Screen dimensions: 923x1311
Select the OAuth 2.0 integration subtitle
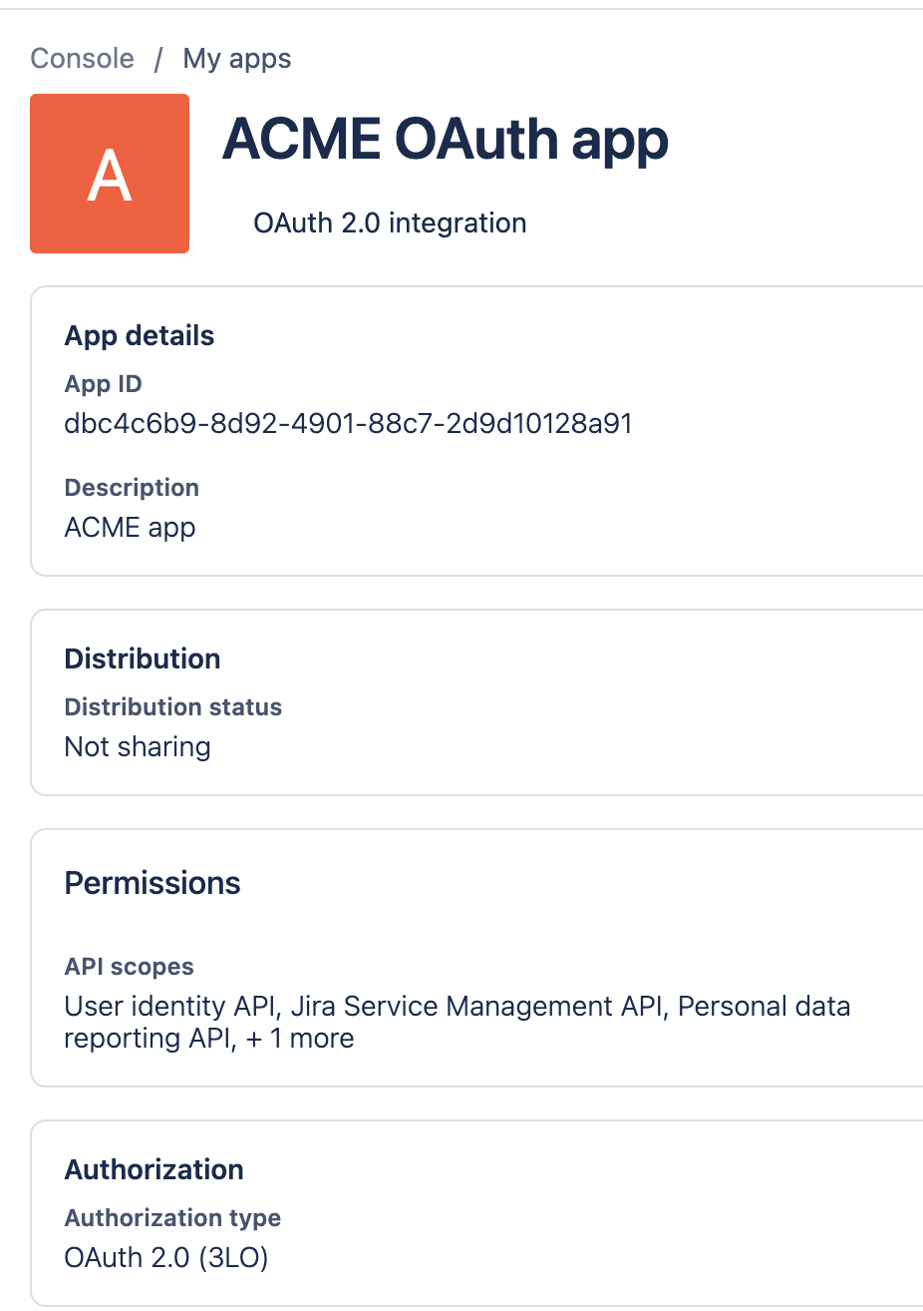[x=390, y=222]
